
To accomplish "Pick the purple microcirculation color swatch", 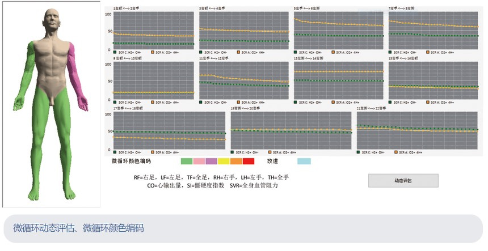I will 211,161.
